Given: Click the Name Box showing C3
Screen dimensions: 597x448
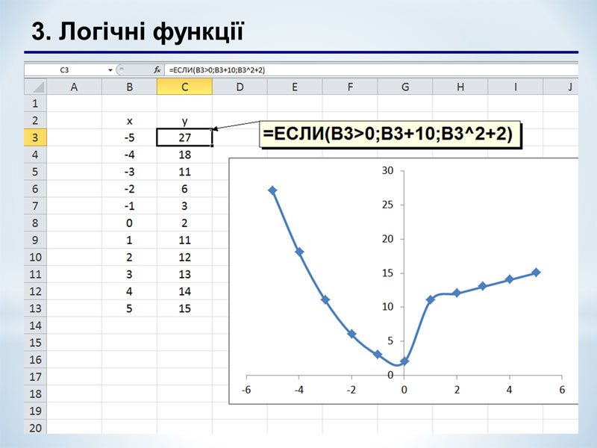Looking at the screenshot, I should pyautogui.click(x=66, y=69).
